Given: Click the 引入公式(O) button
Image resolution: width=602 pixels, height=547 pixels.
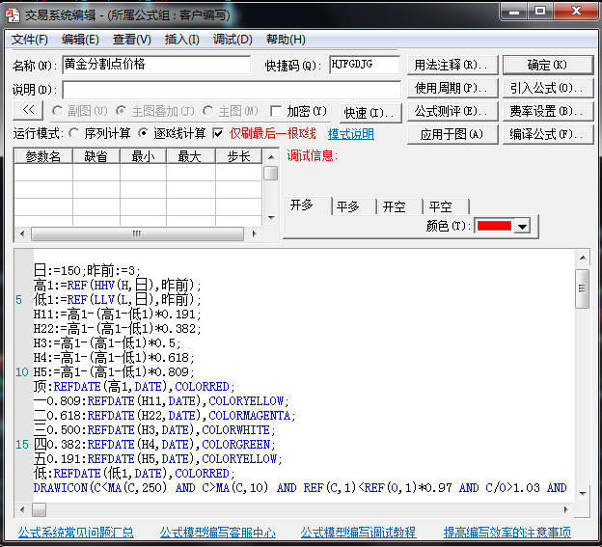Looking at the screenshot, I should 548,89.
